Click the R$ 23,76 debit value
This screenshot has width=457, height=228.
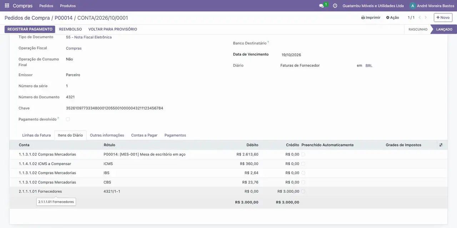point(250,182)
